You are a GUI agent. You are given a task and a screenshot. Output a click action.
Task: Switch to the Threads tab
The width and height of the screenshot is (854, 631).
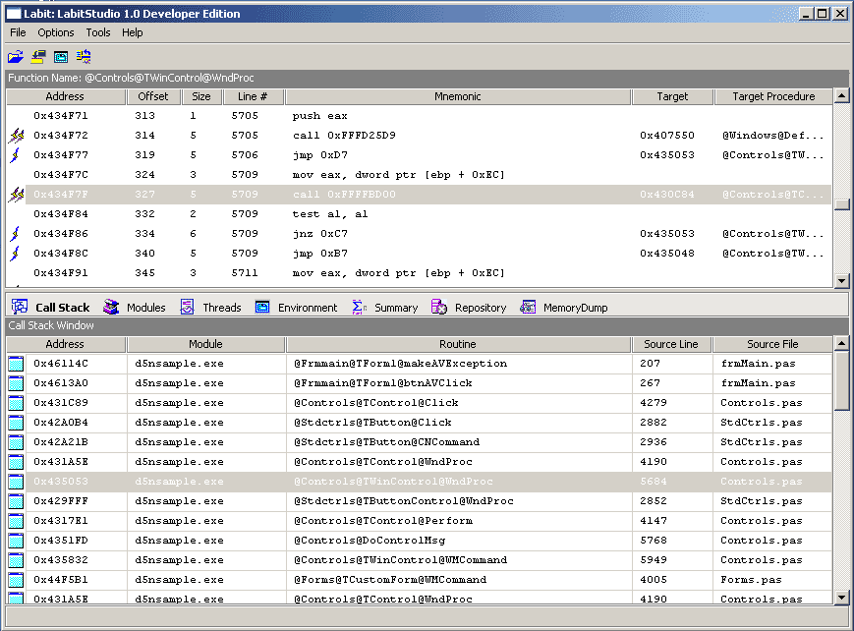[210, 308]
